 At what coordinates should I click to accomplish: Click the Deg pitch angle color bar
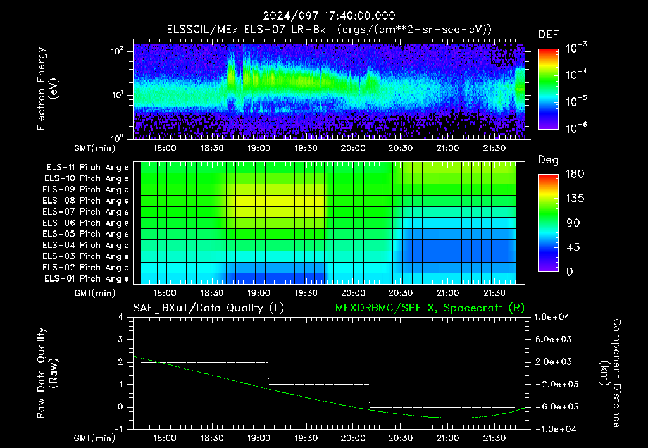point(548,223)
